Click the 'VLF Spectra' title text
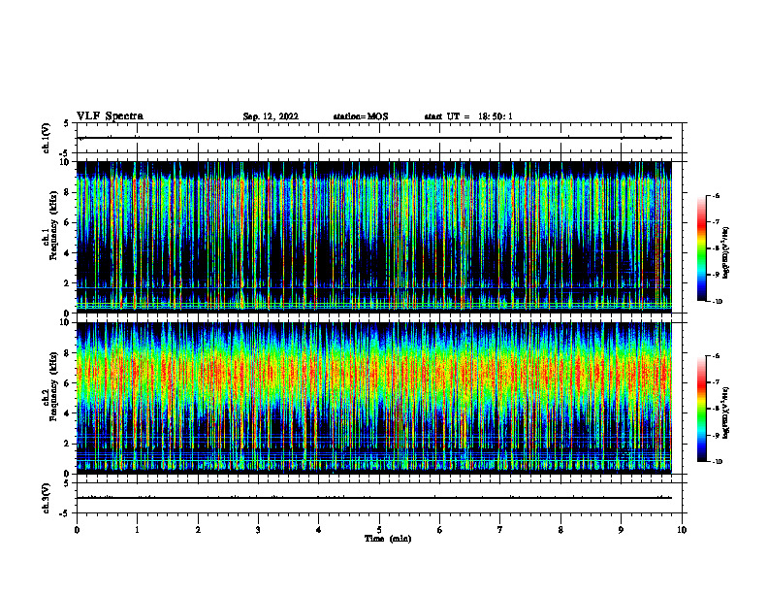This screenshot has height=594, width=768. 110,116
